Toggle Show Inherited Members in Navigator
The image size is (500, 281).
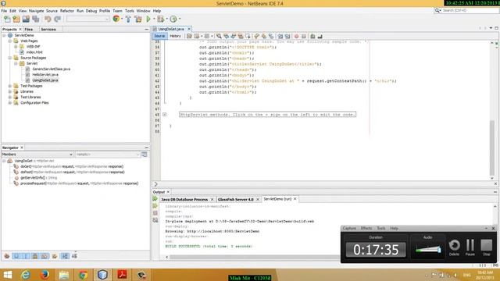click(x=7, y=256)
